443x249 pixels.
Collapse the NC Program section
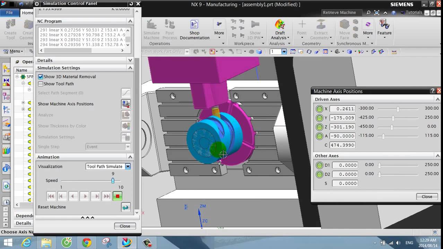coord(130,21)
